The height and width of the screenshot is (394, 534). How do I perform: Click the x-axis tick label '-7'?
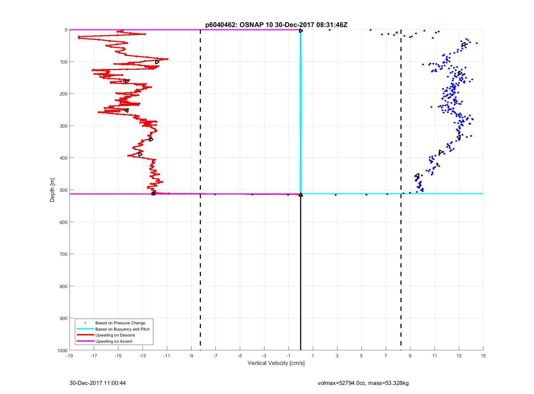pyautogui.click(x=215, y=356)
